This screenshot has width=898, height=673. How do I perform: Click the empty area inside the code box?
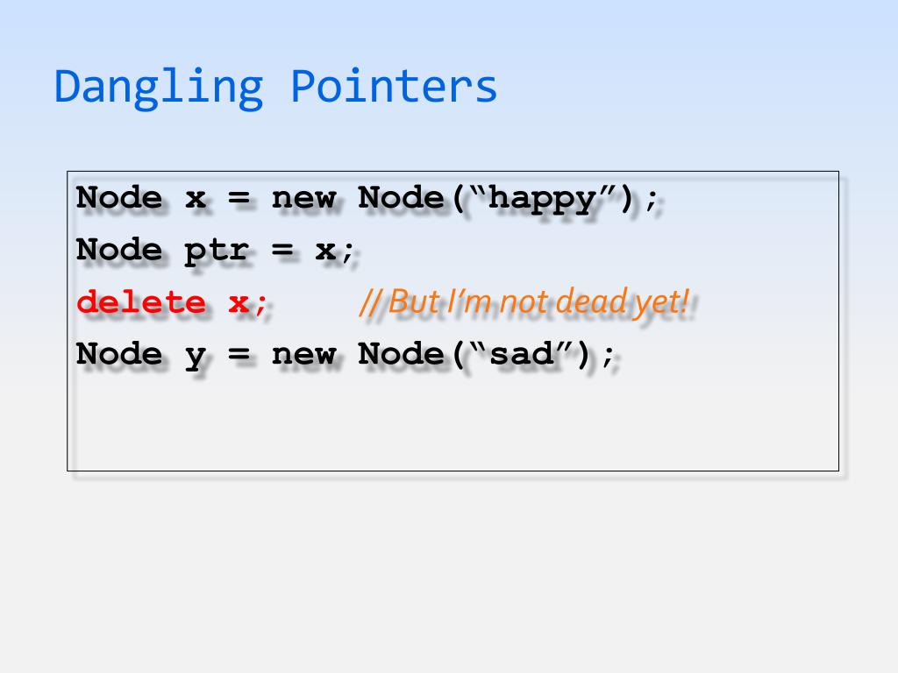coord(453,423)
